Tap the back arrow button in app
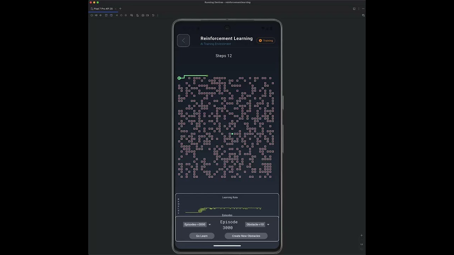The height and width of the screenshot is (255, 454). [183, 40]
